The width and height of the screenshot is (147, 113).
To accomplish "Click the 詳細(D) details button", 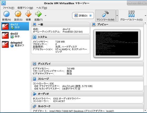I will point(83,16).
